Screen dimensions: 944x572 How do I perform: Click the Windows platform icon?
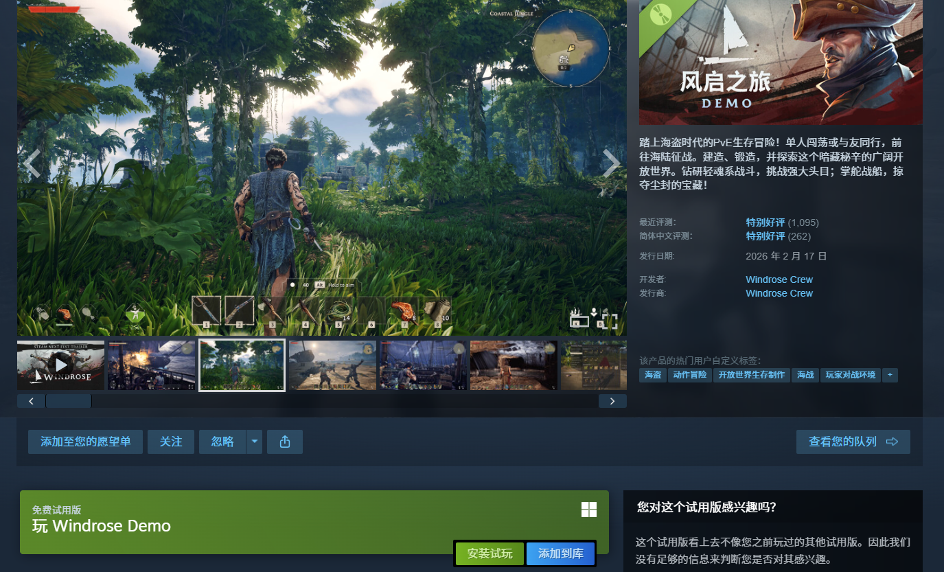(x=589, y=509)
